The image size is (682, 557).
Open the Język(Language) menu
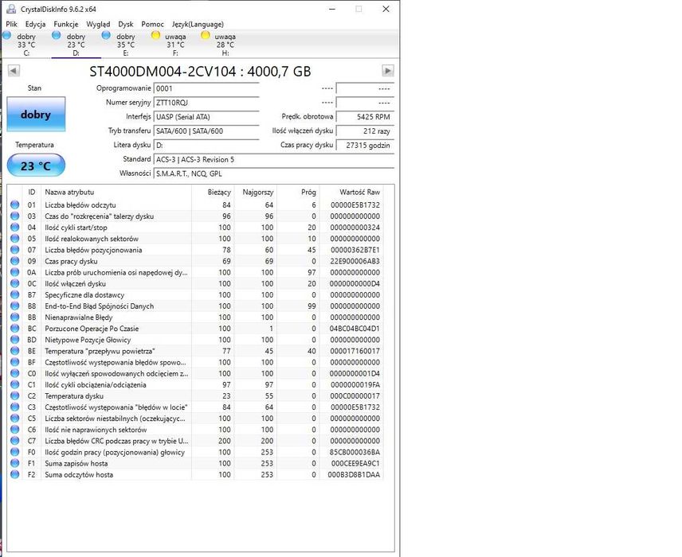pos(198,25)
